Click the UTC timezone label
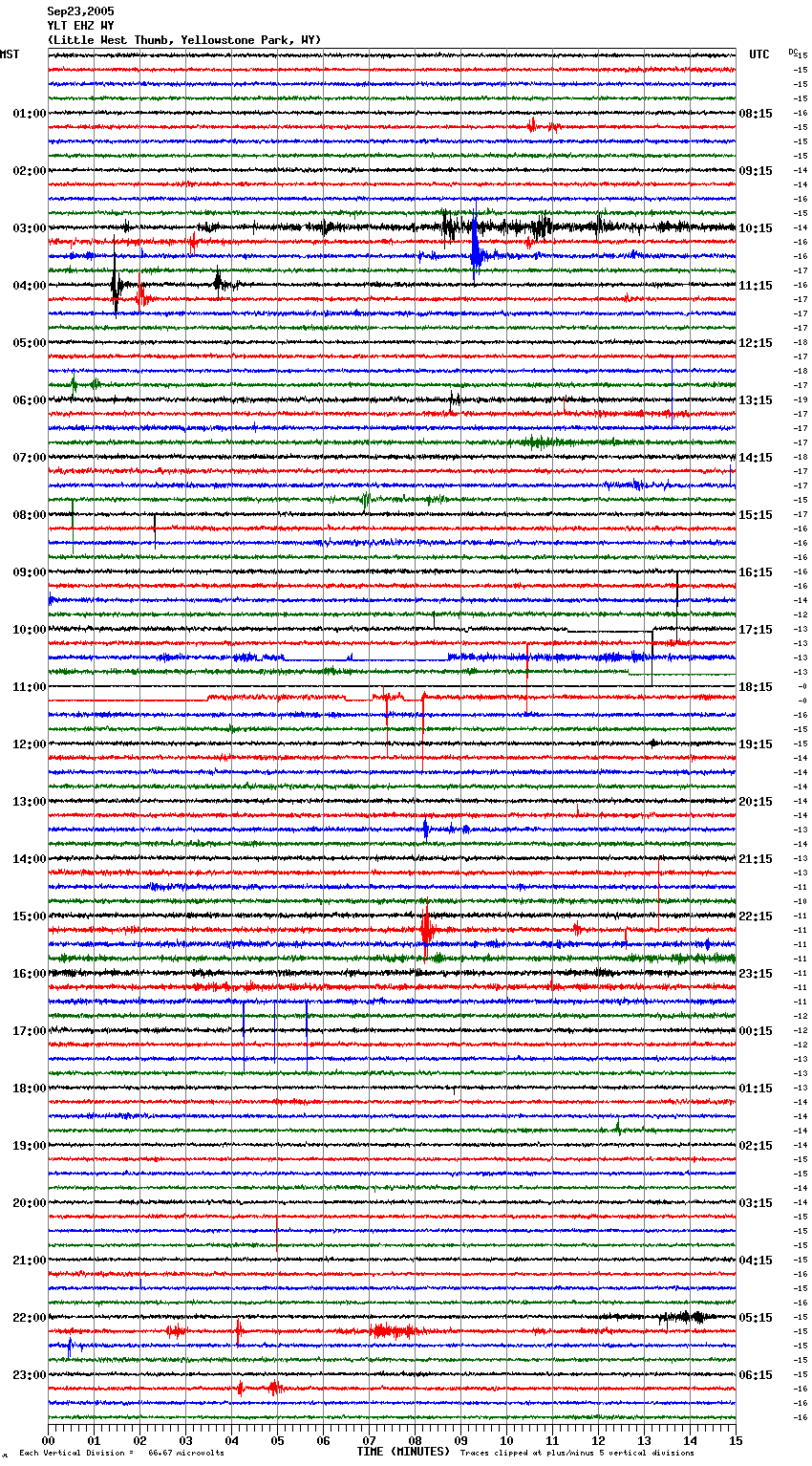Viewport: 812px width, 1466px height. 759,54
